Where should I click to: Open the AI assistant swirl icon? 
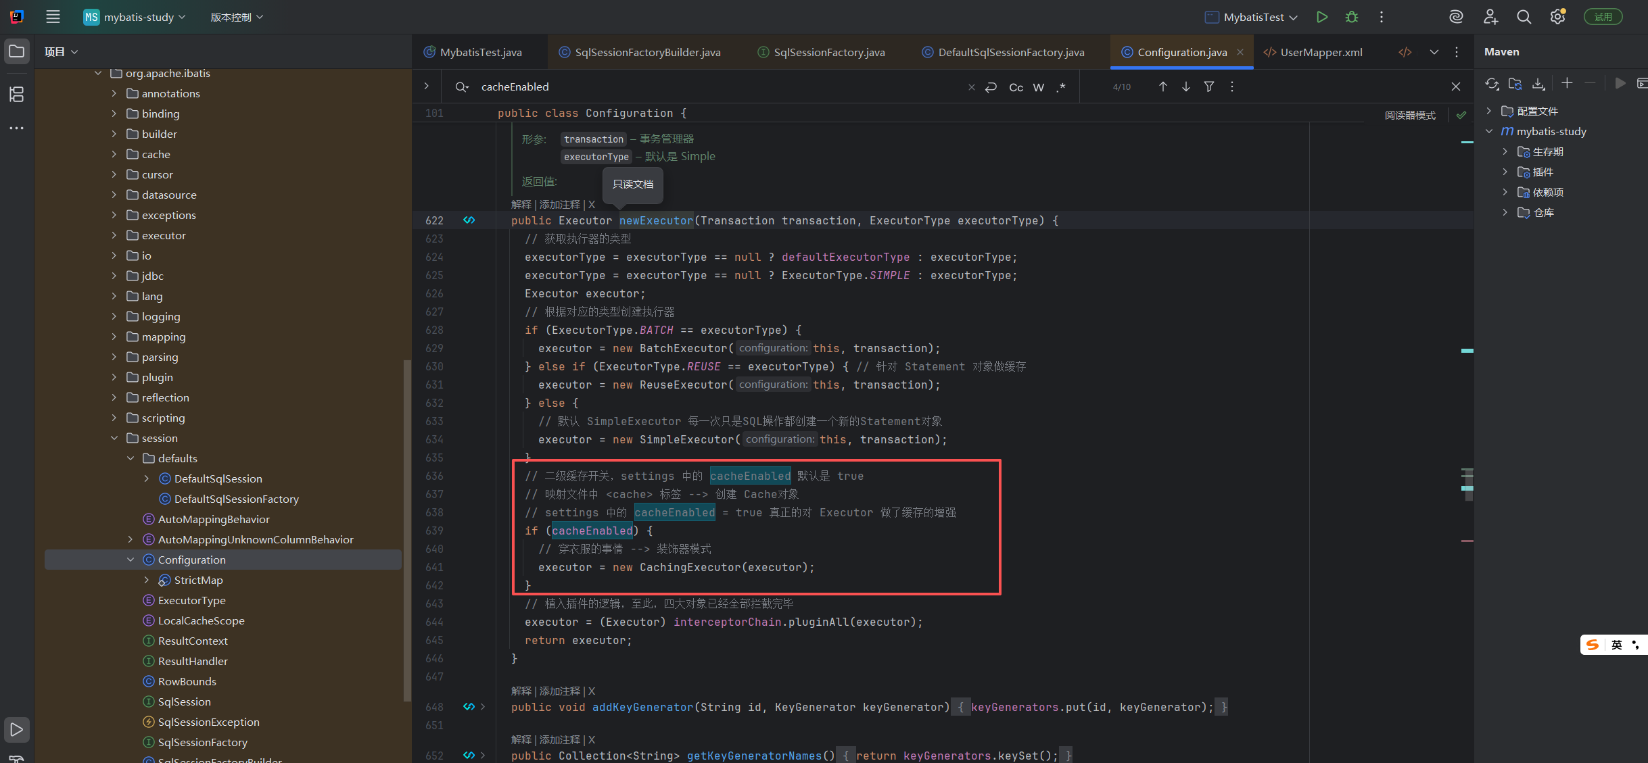[1456, 17]
